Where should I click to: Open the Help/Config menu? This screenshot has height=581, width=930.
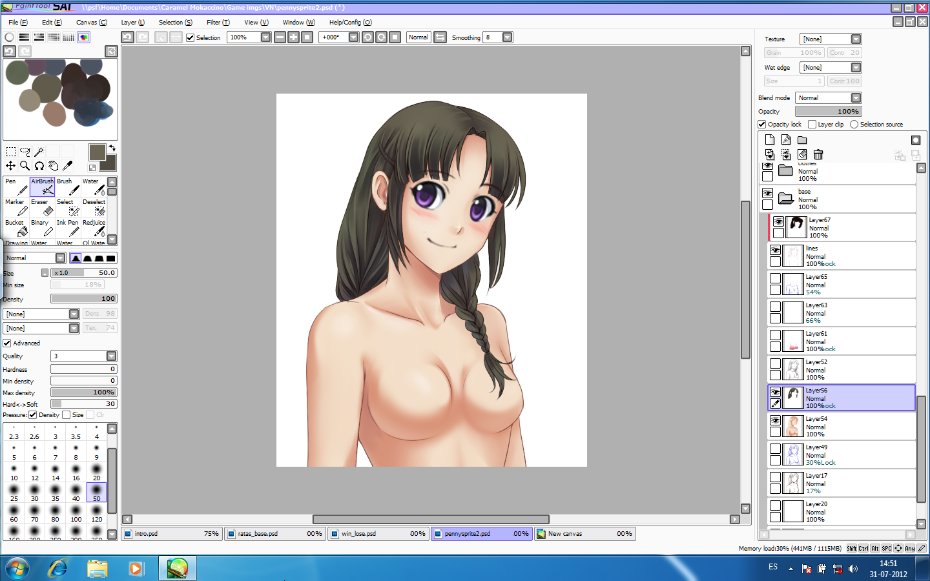click(x=350, y=23)
